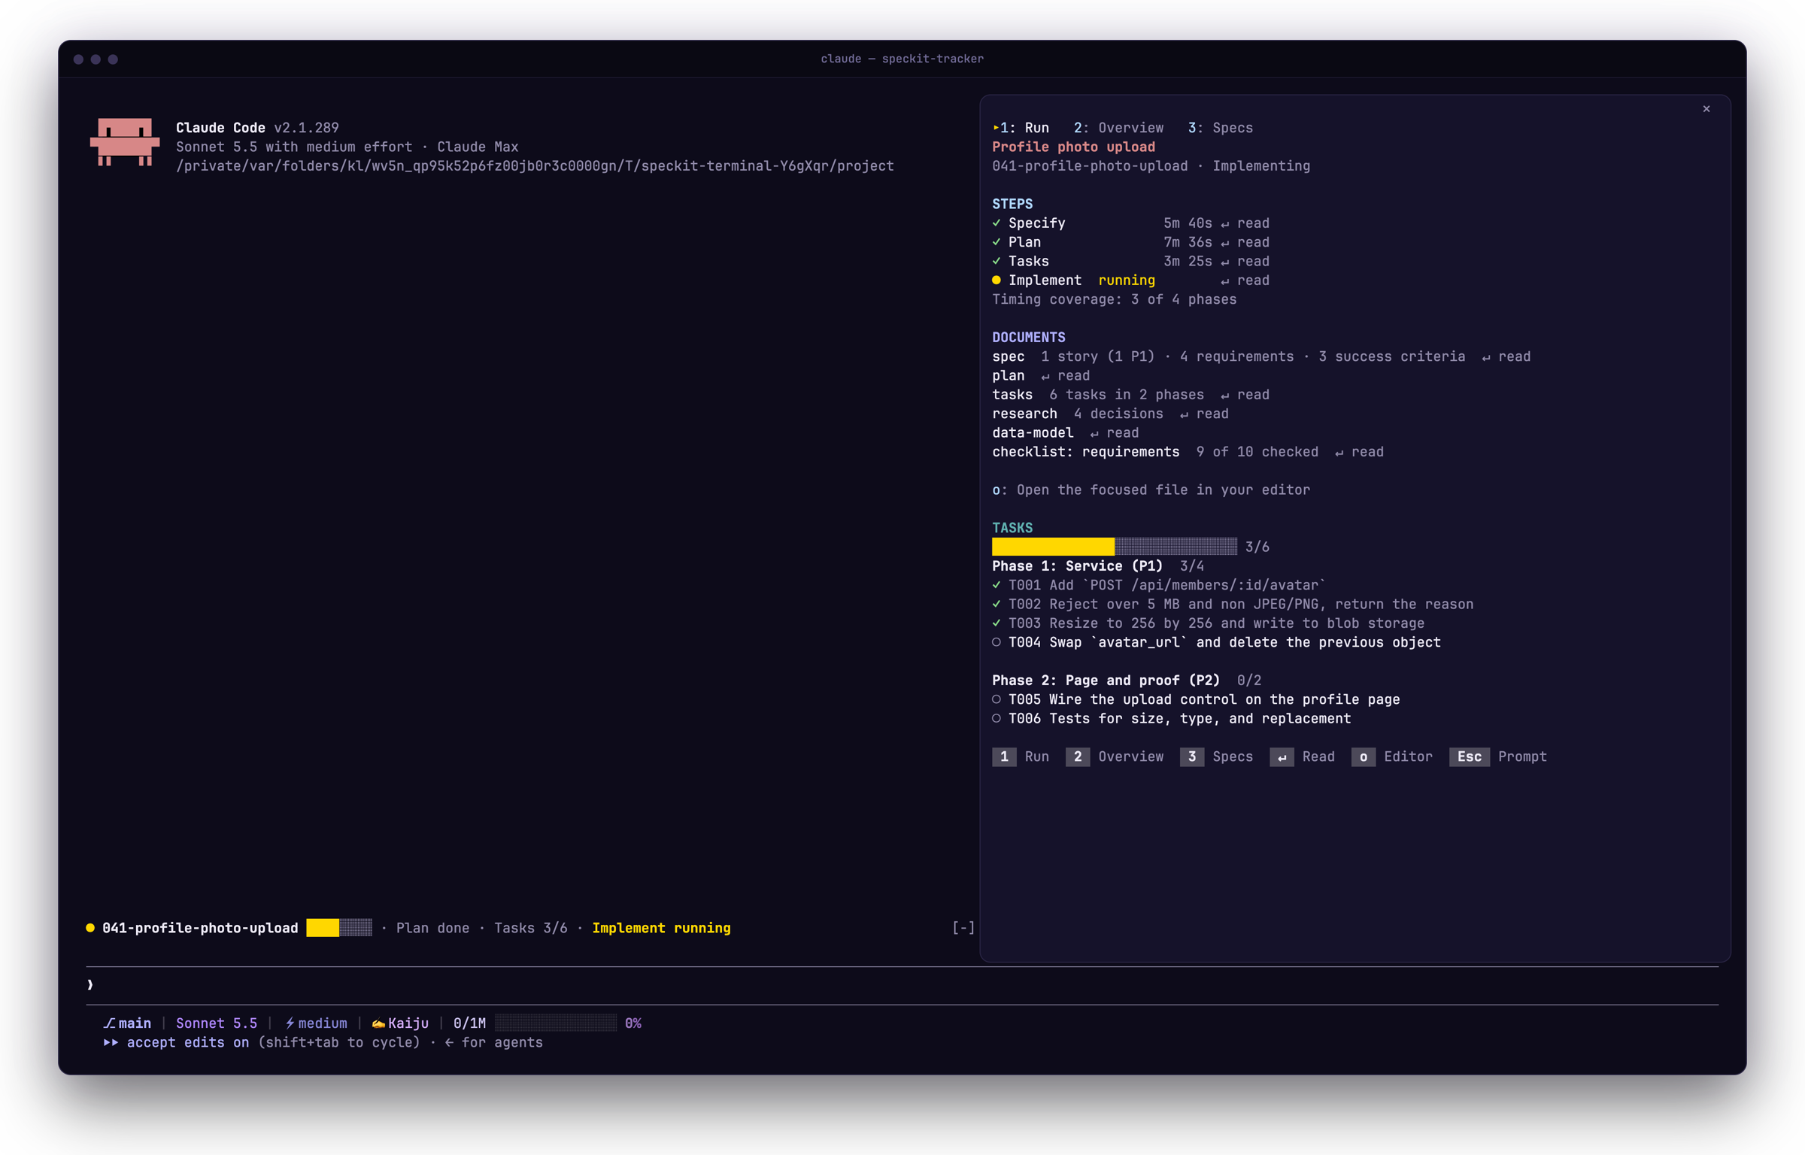Click the 'Kaiju' status bar entry
Screen dimensions: 1805x1155
(x=400, y=1023)
